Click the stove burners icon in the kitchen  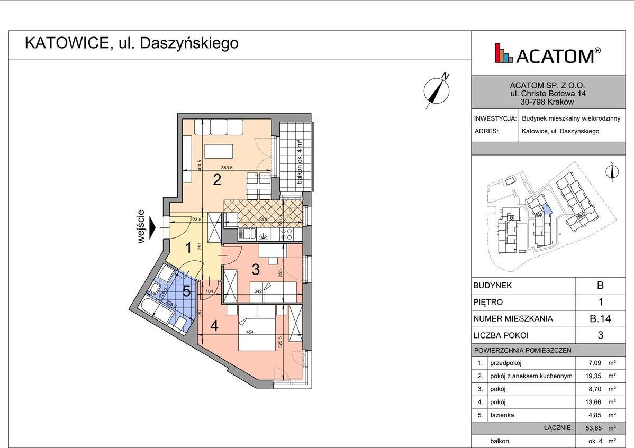[286, 233]
